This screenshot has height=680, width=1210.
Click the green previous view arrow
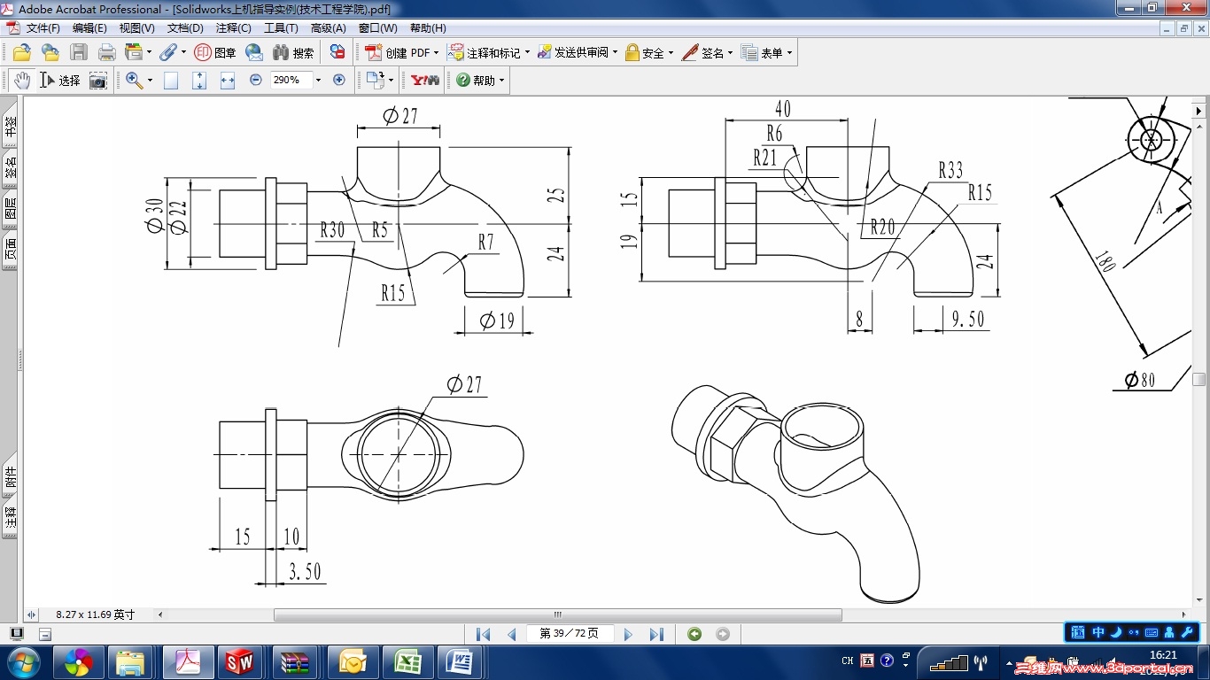click(x=694, y=634)
